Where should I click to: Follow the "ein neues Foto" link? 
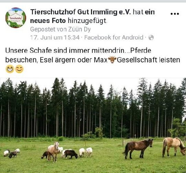(92, 16)
